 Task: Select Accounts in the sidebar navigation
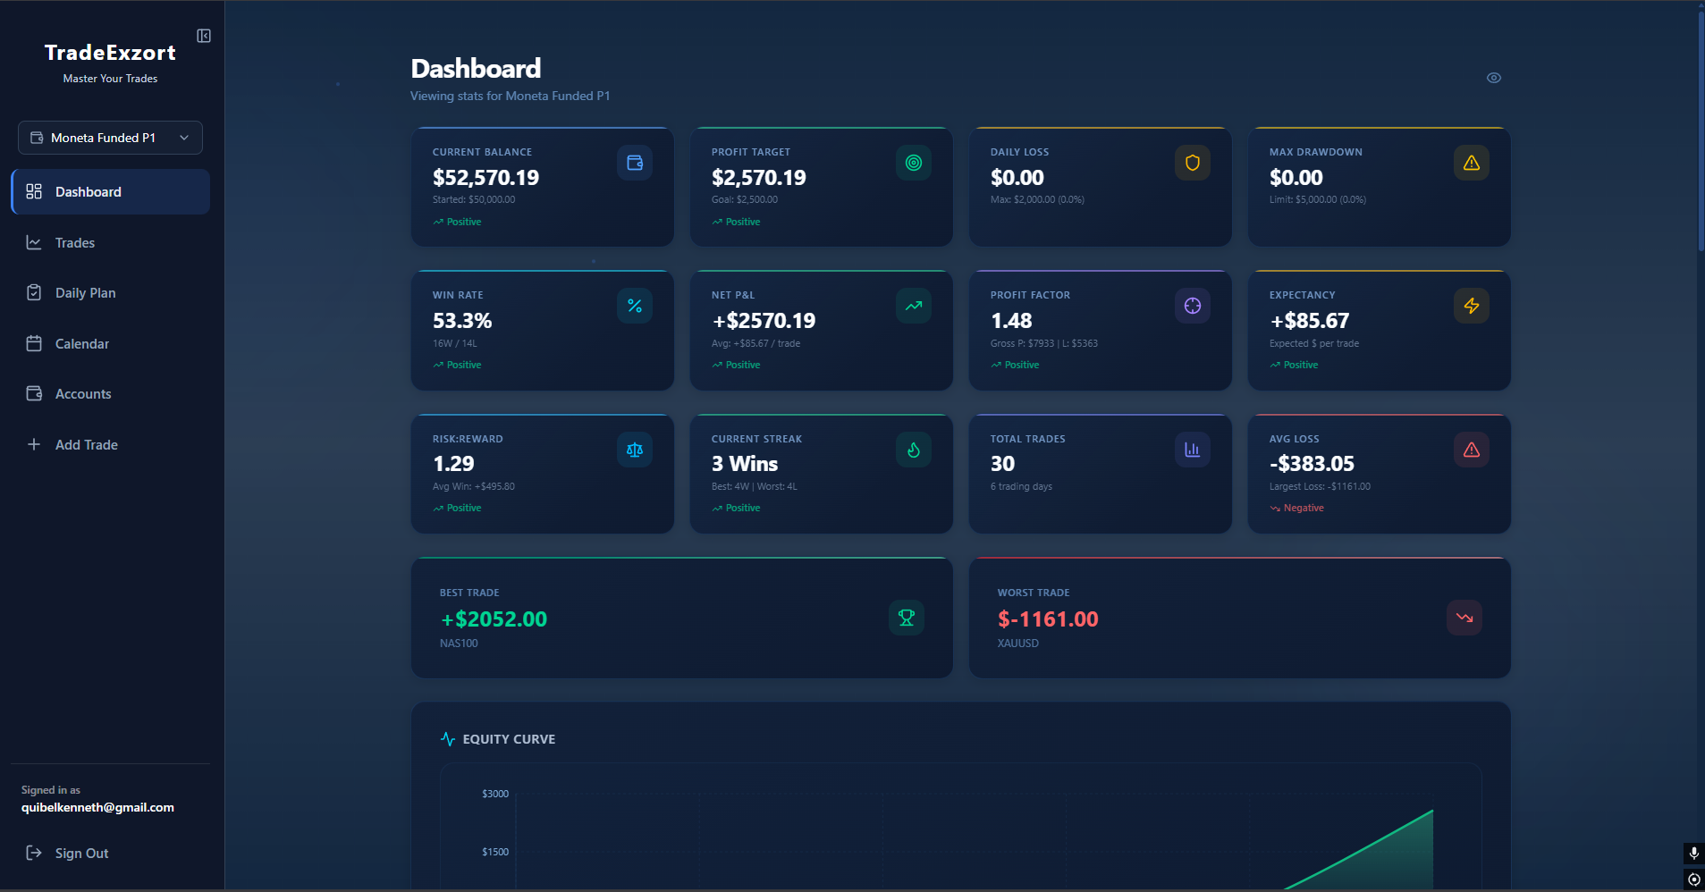pyautogui.click(x=83, y=394)
